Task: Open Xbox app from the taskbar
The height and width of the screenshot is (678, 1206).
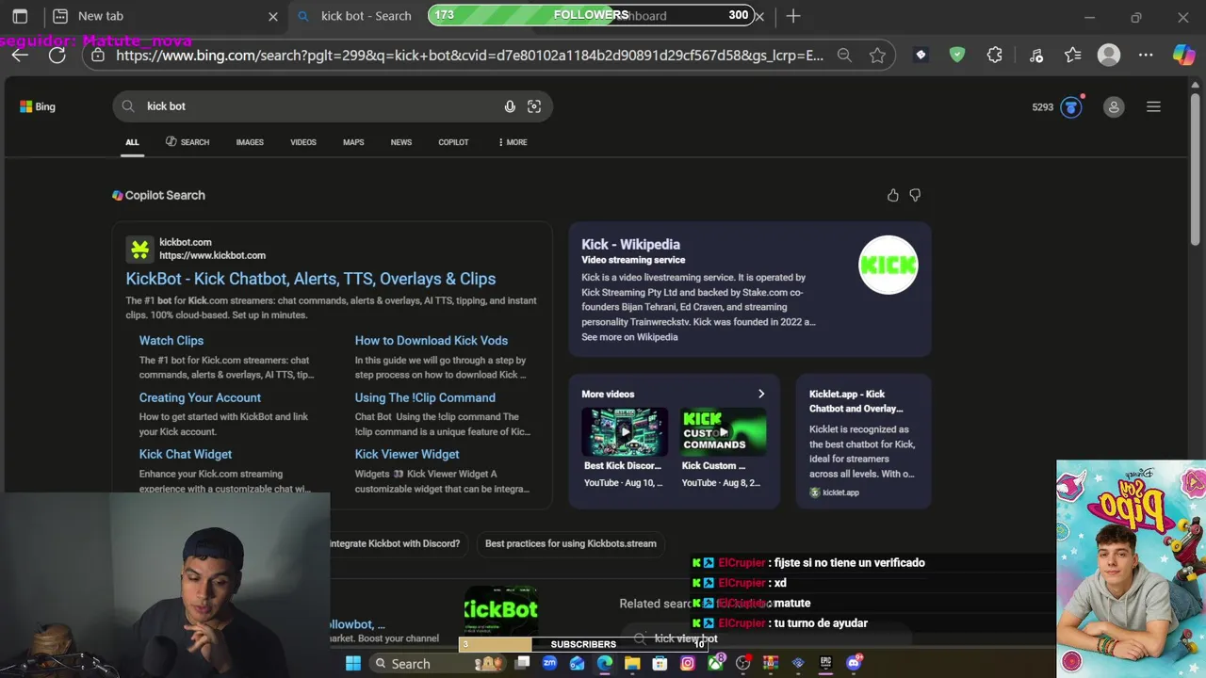Action: [x=715, y=663]
